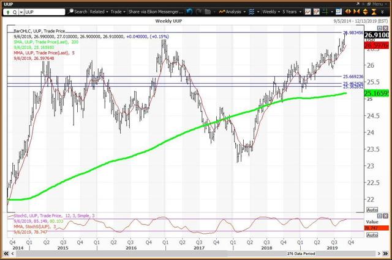Close the price chart panel
Viewport: 392px width, 260px height.
point(385,28)
